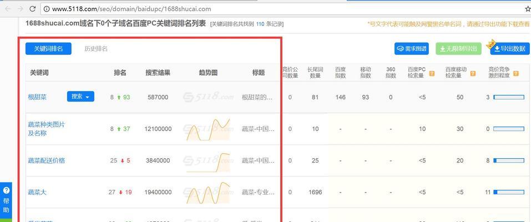Click 标题 column header
This screenshot has height=222, width=531.
(x=259, y=73)
